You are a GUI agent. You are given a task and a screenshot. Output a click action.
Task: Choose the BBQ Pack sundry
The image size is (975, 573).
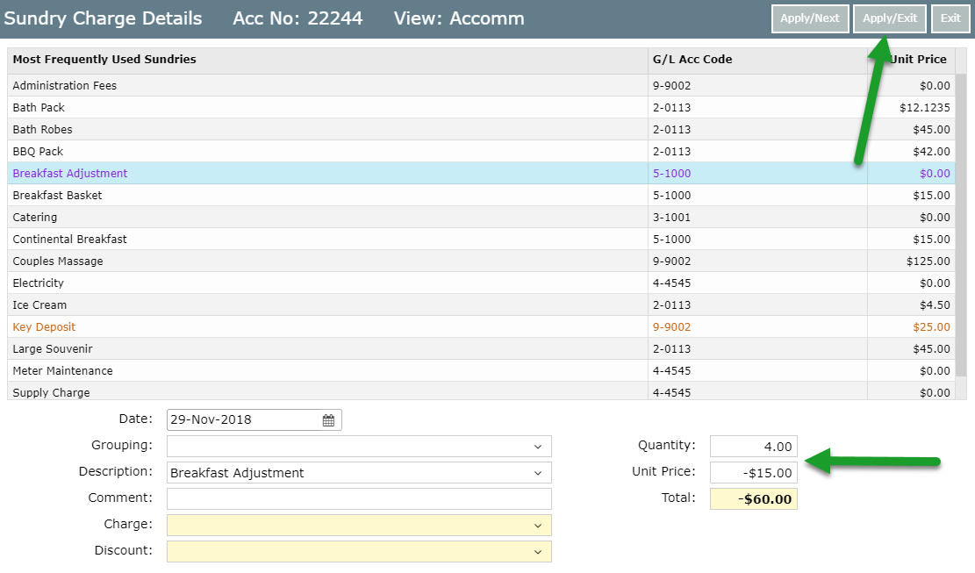[x=481, y=151]
